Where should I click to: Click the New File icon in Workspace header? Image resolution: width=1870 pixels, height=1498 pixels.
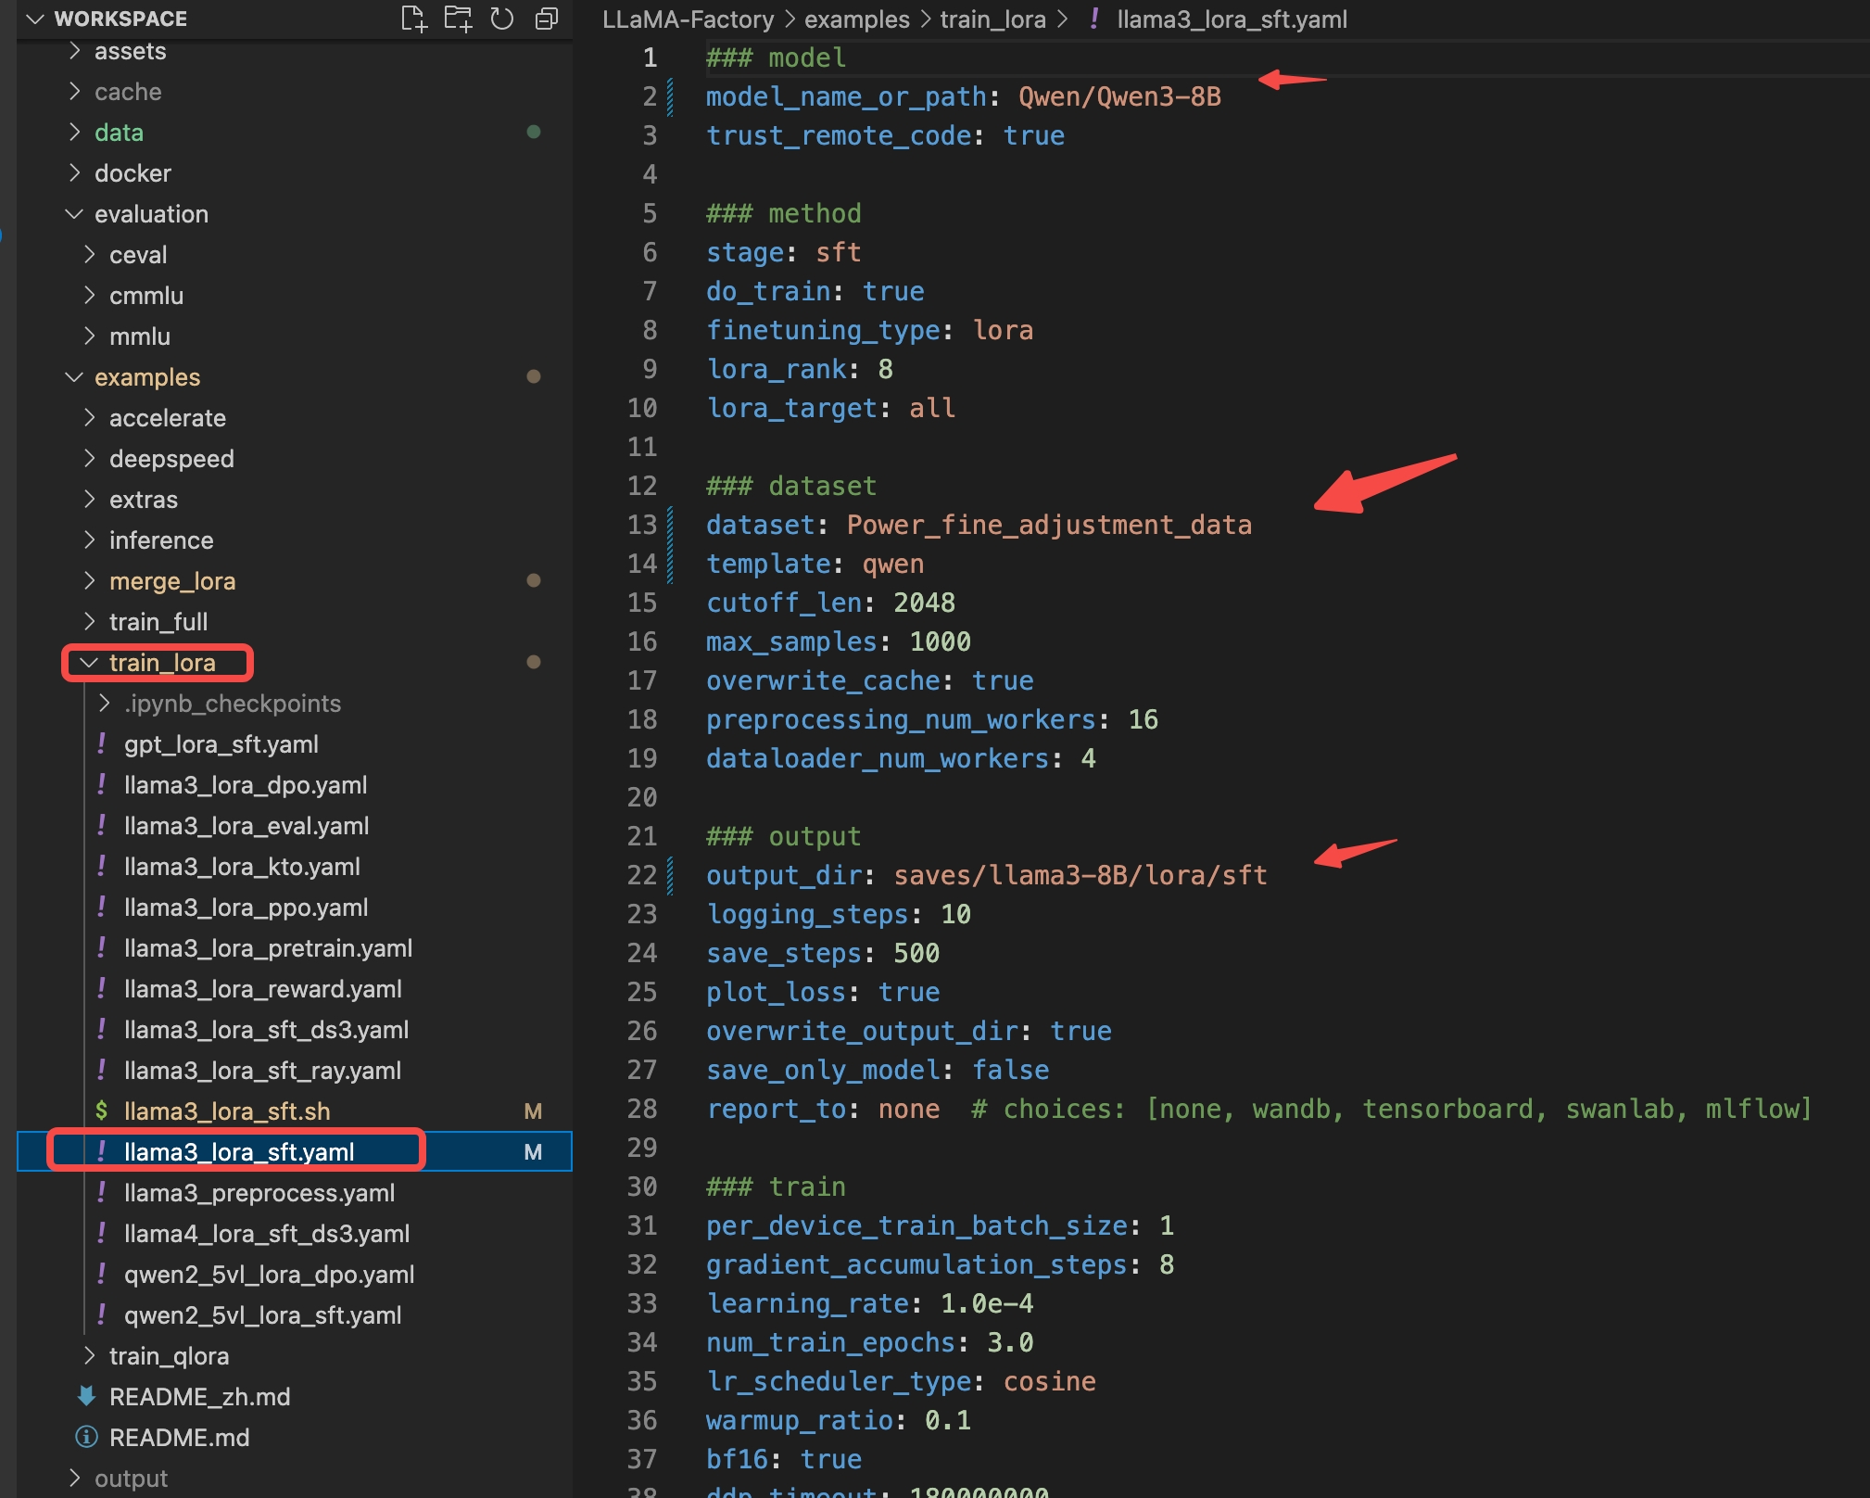tap(413, 19)
